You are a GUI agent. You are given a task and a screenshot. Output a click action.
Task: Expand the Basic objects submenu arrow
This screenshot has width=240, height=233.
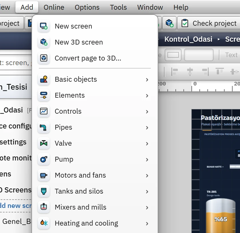click(x=147, y=80)
